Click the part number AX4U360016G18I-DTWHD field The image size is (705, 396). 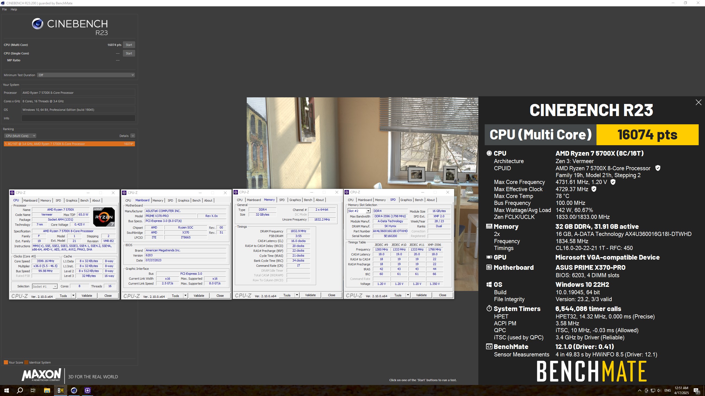[x=390, y=231]
